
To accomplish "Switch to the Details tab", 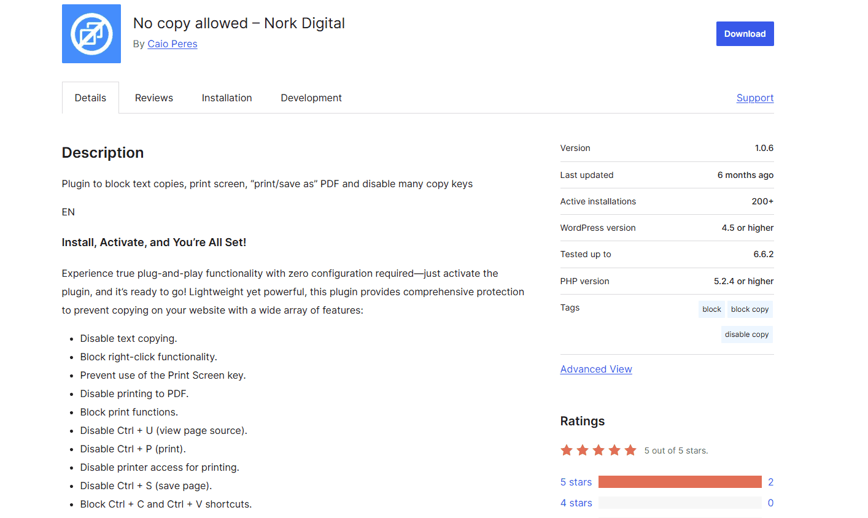I will click(90, 98).
